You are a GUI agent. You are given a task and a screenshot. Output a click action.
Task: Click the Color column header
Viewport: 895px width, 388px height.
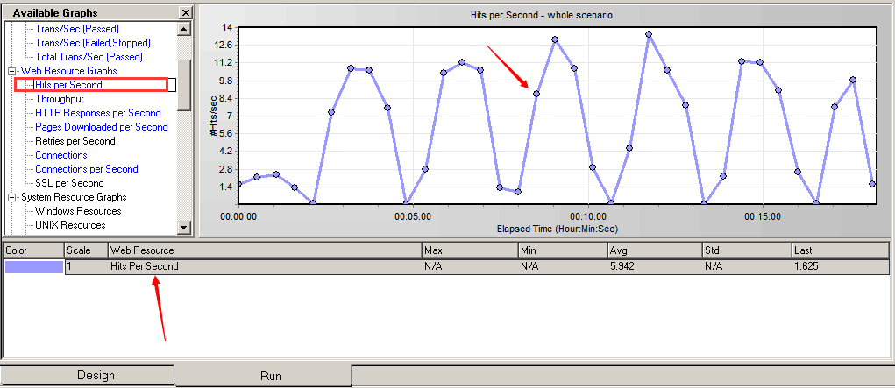click(33, 250)
